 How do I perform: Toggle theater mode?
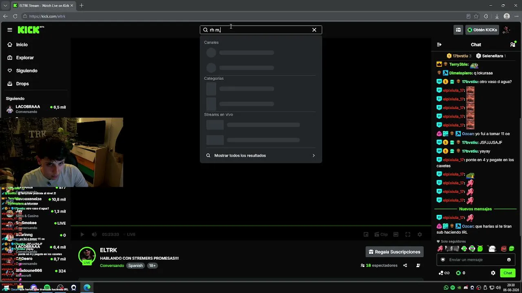tap(396, 234)
